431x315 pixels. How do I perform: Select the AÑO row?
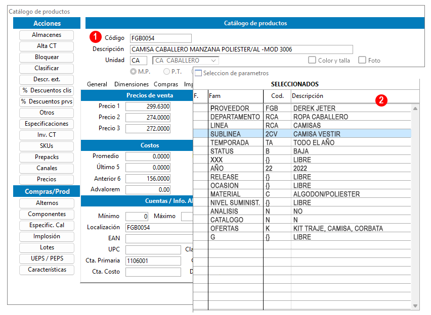302,168
